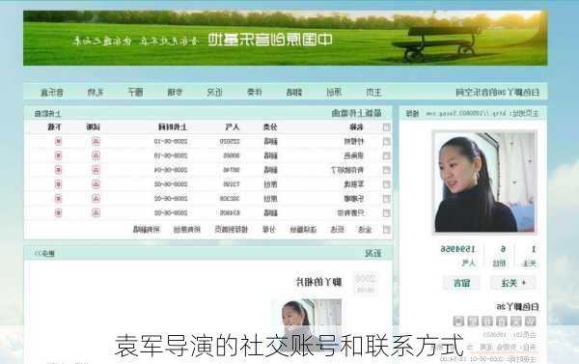The width and height of the screenshot is (579, 364).
Task: Tick the checkbox beside 全选 at bottom
Action: pos(386,230)
